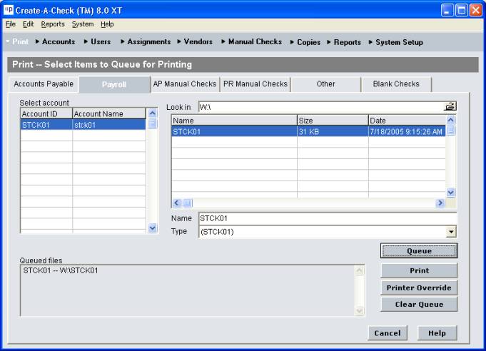
Task: Click the browse folder icon beside Look in
Action: pyautogui.click(x=450, y=106)
